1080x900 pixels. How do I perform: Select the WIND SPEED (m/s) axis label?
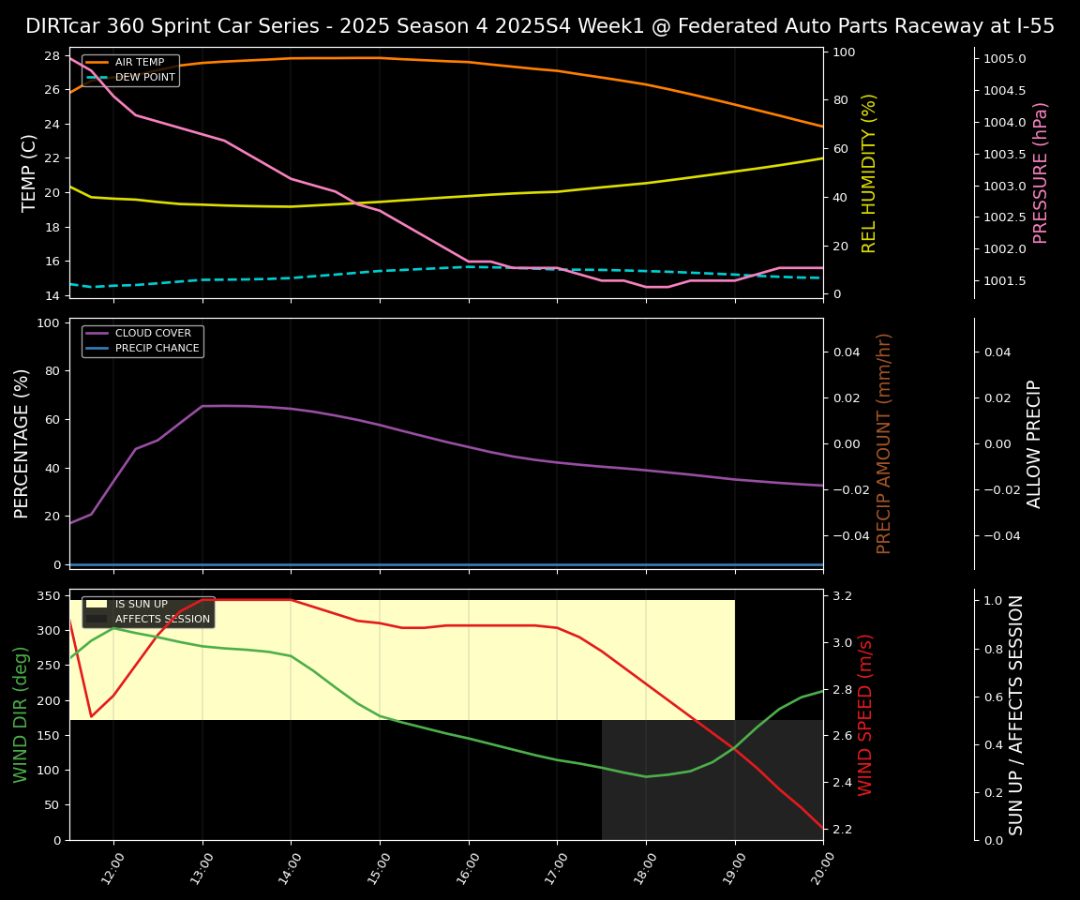[x=865, y=714]
